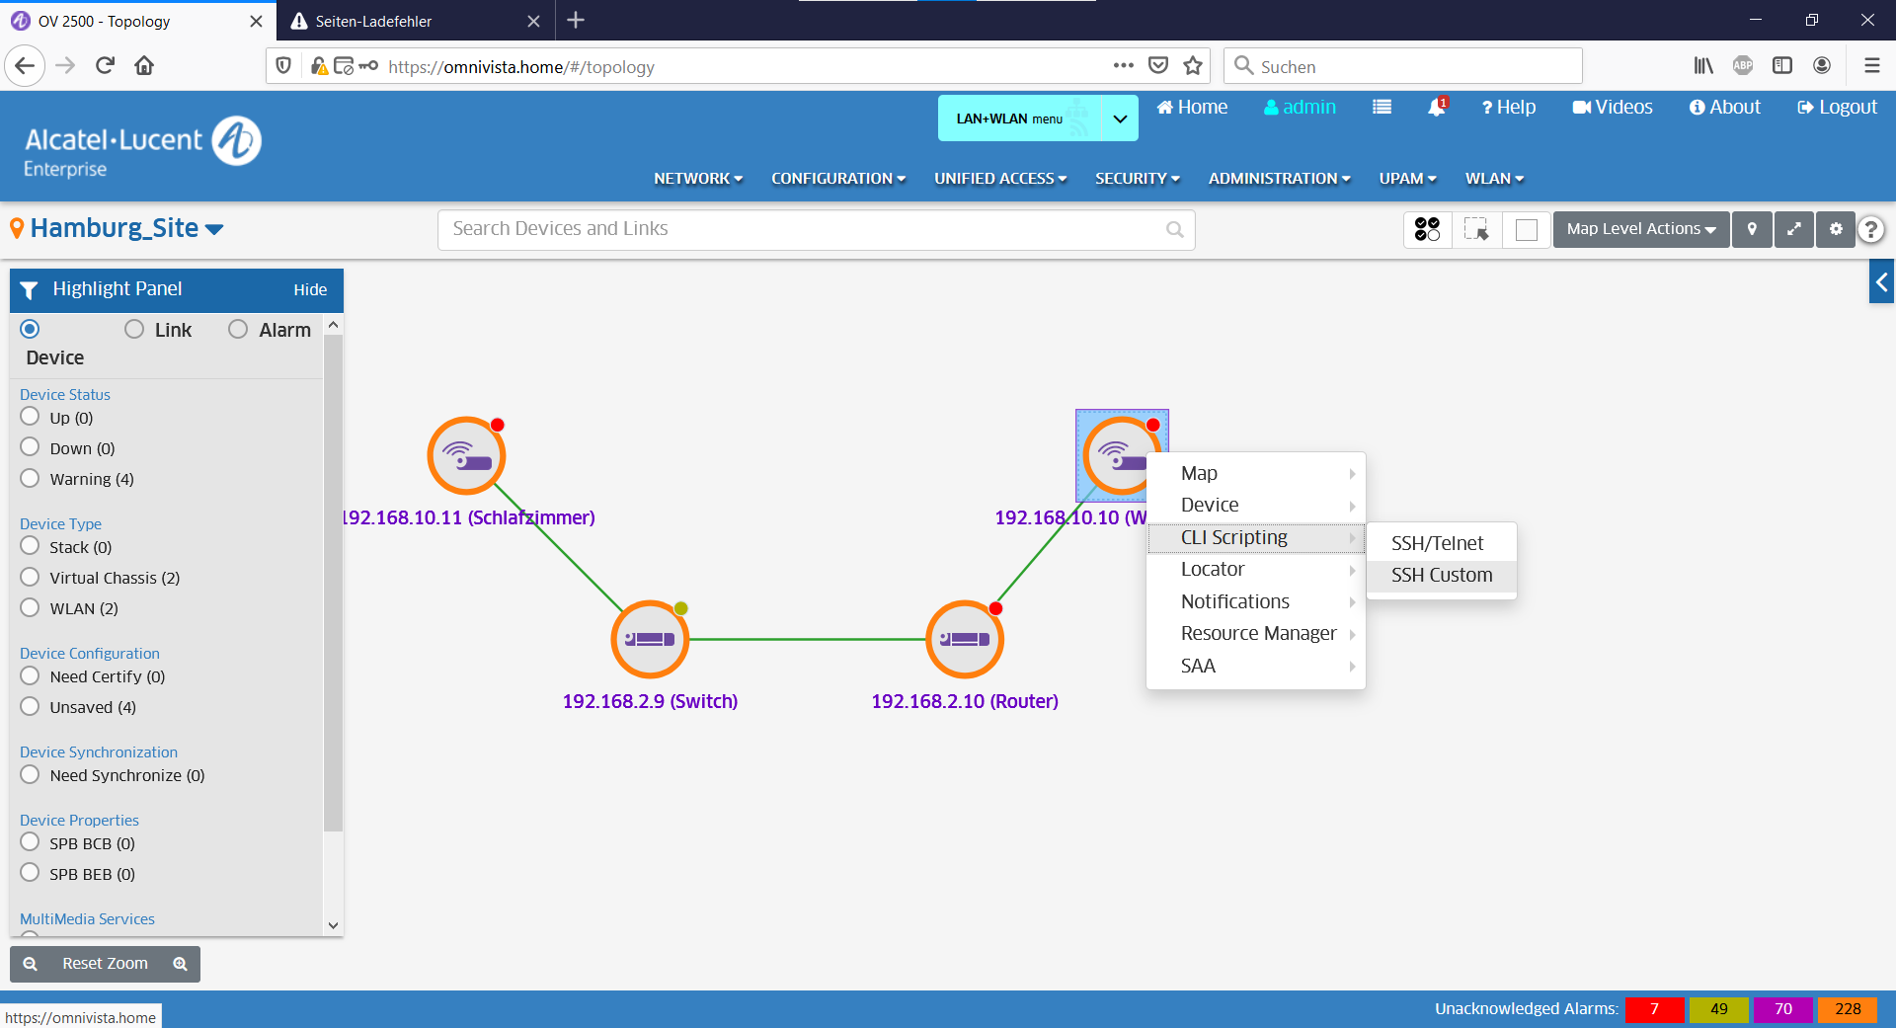Open the Map Level Actions dropdown
Image resolution: width=1896 pixels, height=1028 pixels.
tap(1640, 229)
